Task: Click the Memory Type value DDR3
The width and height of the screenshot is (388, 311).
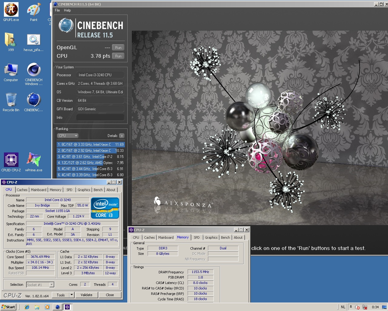Action: point(163,248)
